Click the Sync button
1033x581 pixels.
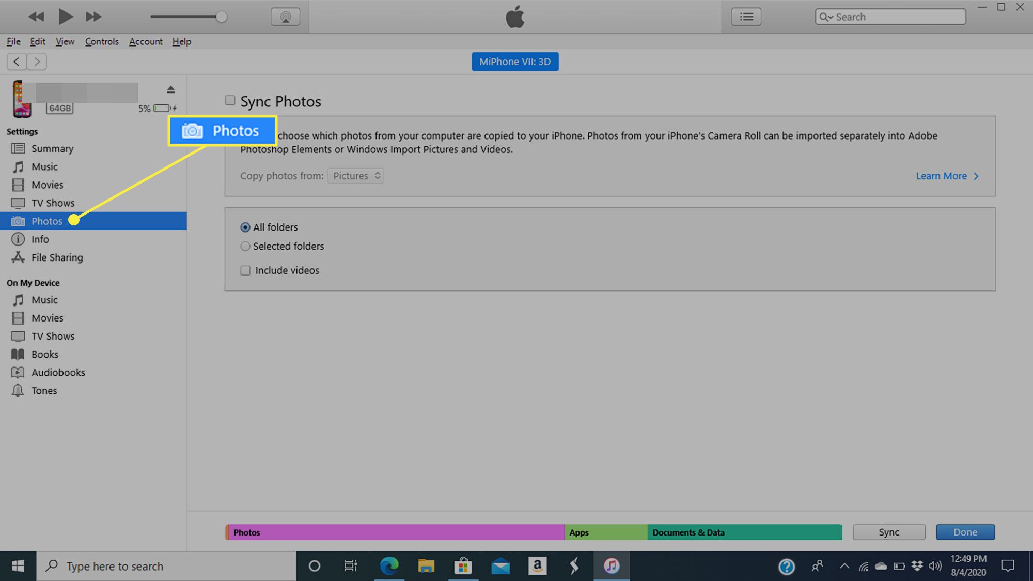tap(888, 531)
